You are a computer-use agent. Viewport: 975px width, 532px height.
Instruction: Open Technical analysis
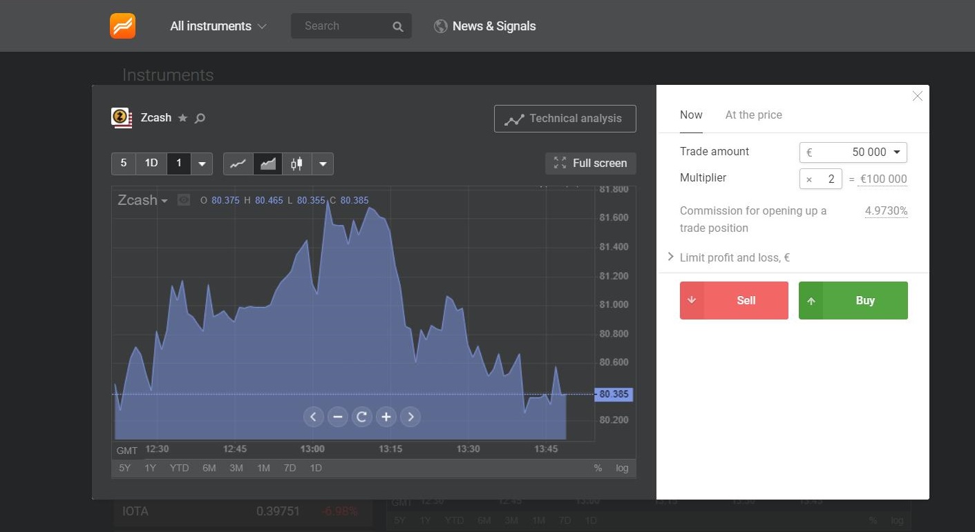point(565,118)
